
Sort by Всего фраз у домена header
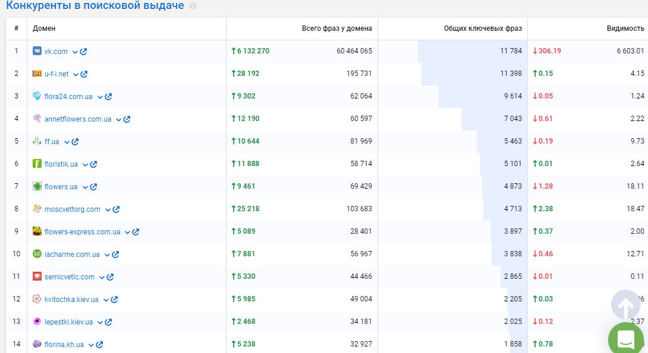tap(337, 28)
